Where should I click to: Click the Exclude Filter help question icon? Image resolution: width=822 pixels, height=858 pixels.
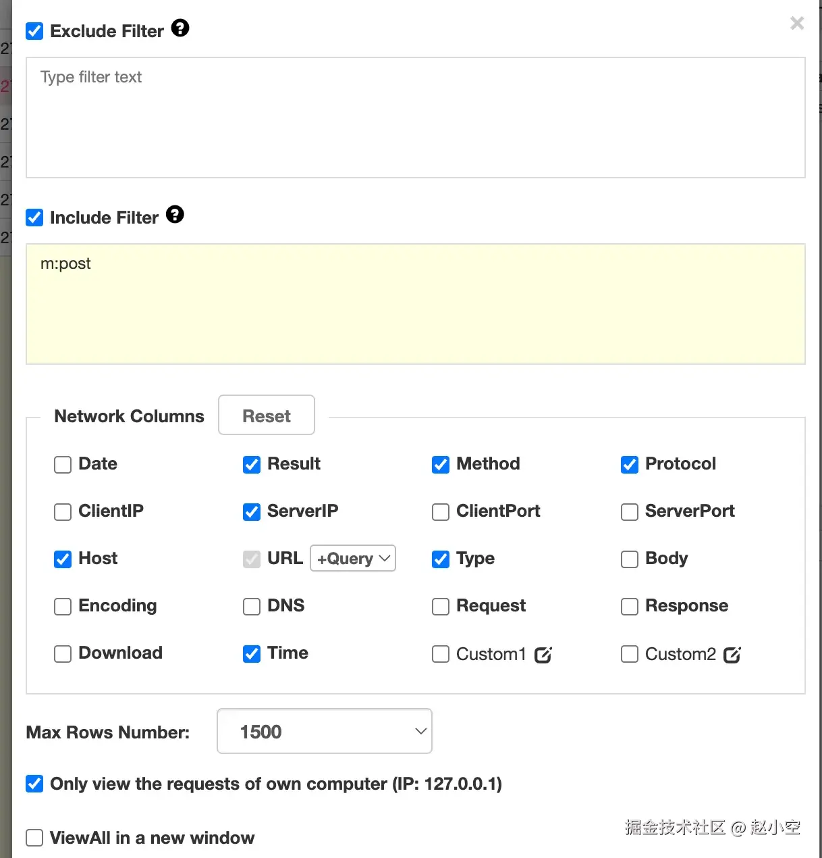point(180,28)
